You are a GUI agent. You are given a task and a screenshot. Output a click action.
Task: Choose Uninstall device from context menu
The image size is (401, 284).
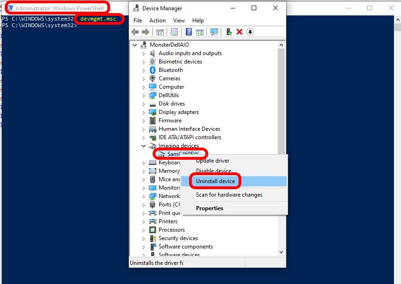(x=215, y=181)
